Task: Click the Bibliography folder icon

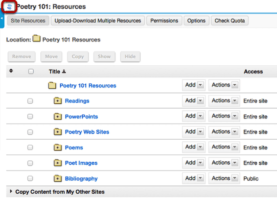Action: point(58,179)
